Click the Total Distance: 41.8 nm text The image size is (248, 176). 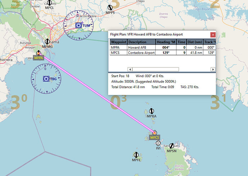pos(128,87)
